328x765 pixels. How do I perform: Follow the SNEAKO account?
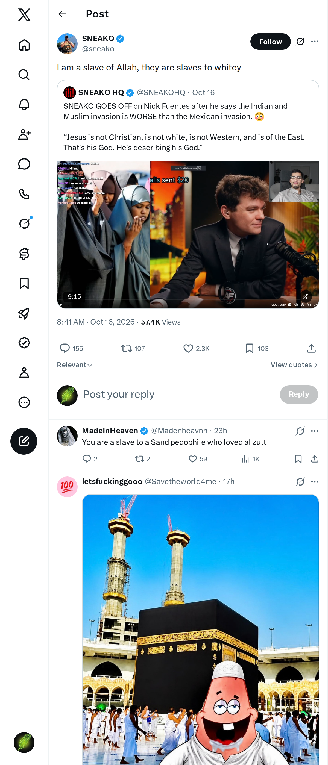tap(270, 42)
